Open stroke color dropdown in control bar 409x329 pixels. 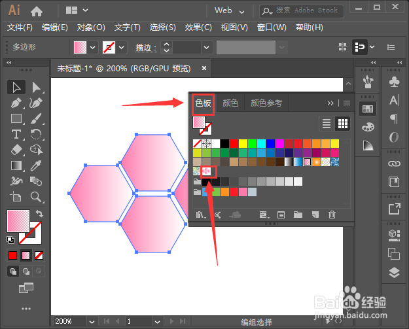point(121,48)
